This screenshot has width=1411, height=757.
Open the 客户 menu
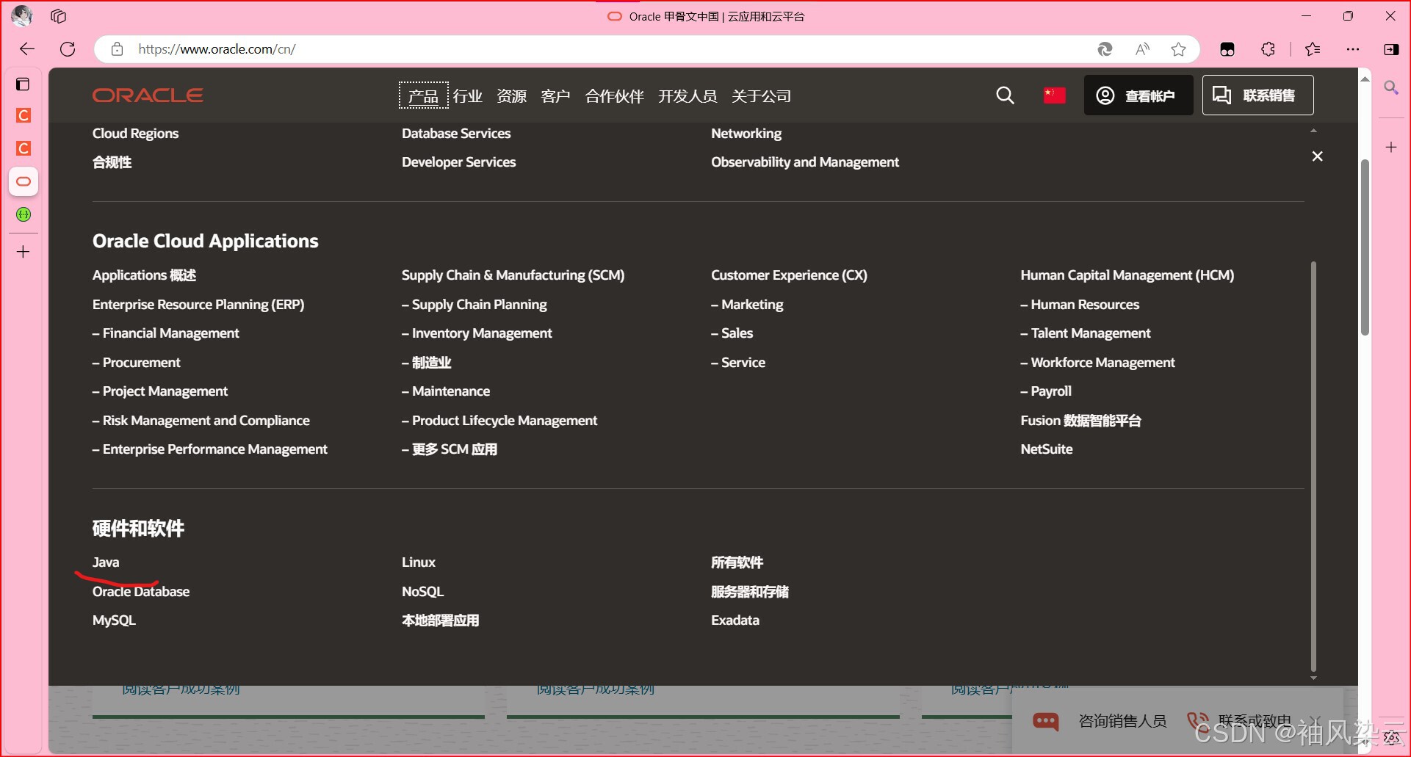555,96
